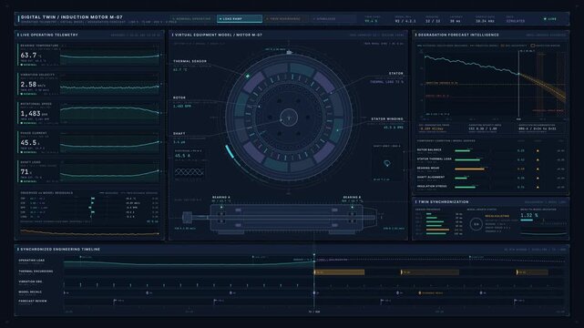Click the second thermal excursion block

click(430, 272)
